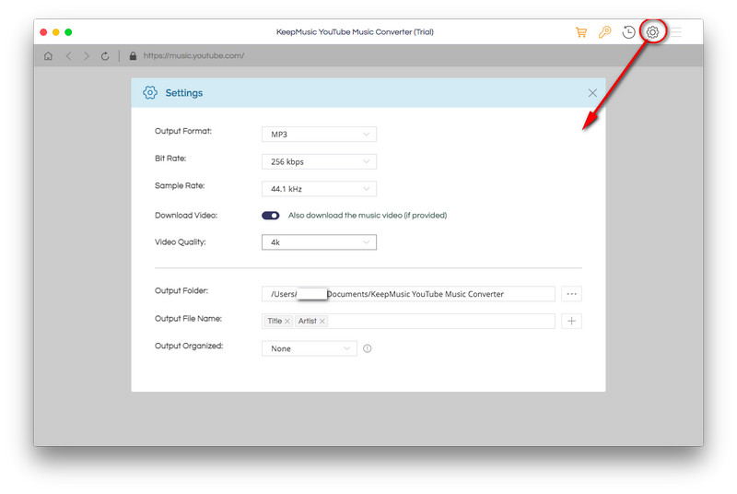This screenshot has height=494, width=737.
Task: Click the settings gear icon in title bar
Action: (652, 32)
